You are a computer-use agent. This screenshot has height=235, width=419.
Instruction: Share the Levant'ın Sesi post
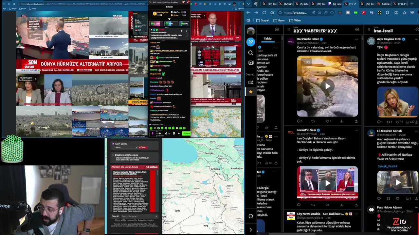point(356,205)
